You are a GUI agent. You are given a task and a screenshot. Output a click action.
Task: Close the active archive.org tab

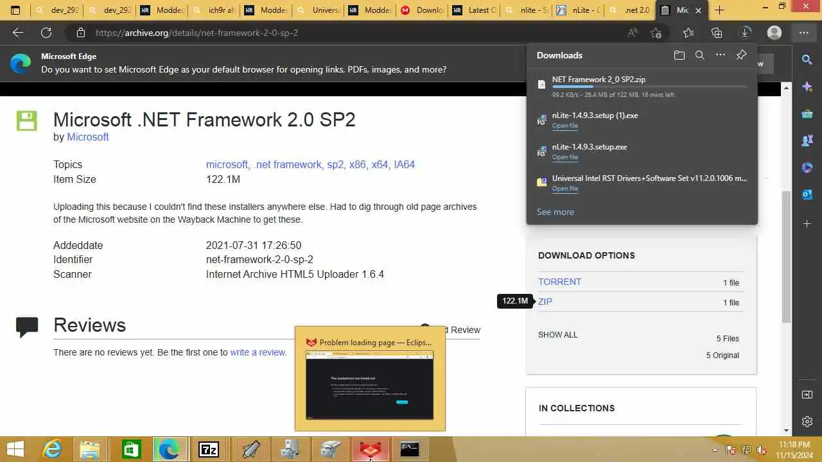coord(699,10)
